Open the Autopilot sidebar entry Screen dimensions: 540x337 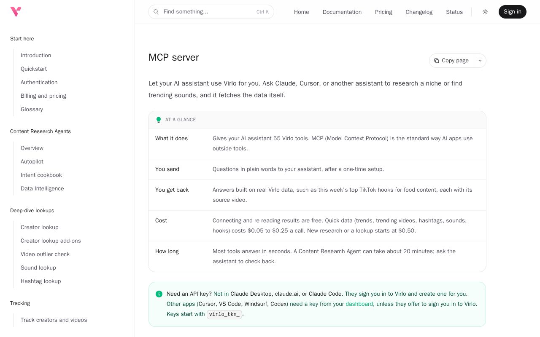click(x=32, y=162)
